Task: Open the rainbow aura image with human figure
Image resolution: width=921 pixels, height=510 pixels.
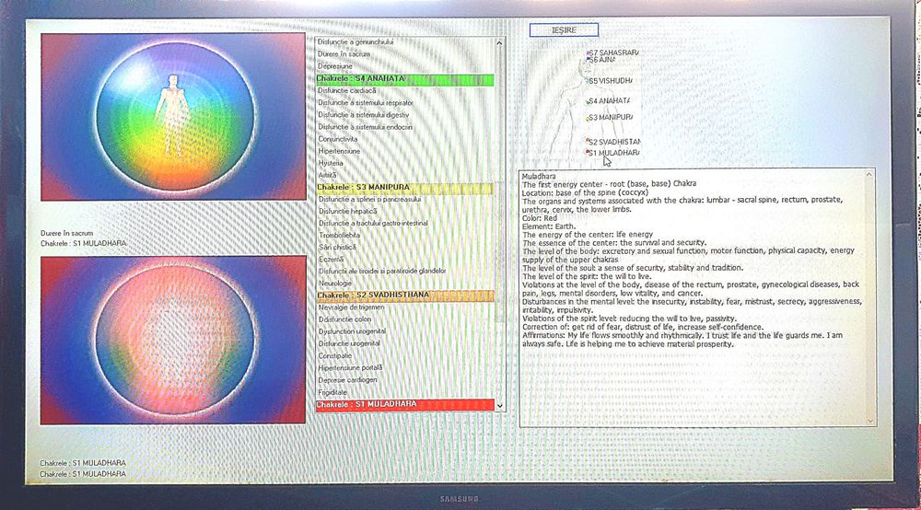Action: coord(173,117)
